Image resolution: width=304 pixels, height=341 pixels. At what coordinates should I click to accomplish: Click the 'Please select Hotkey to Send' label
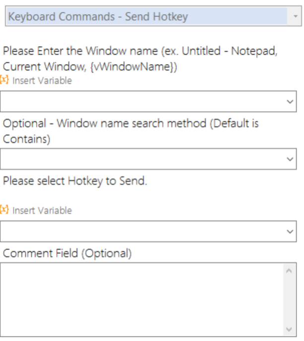click(x=75, y=181)
